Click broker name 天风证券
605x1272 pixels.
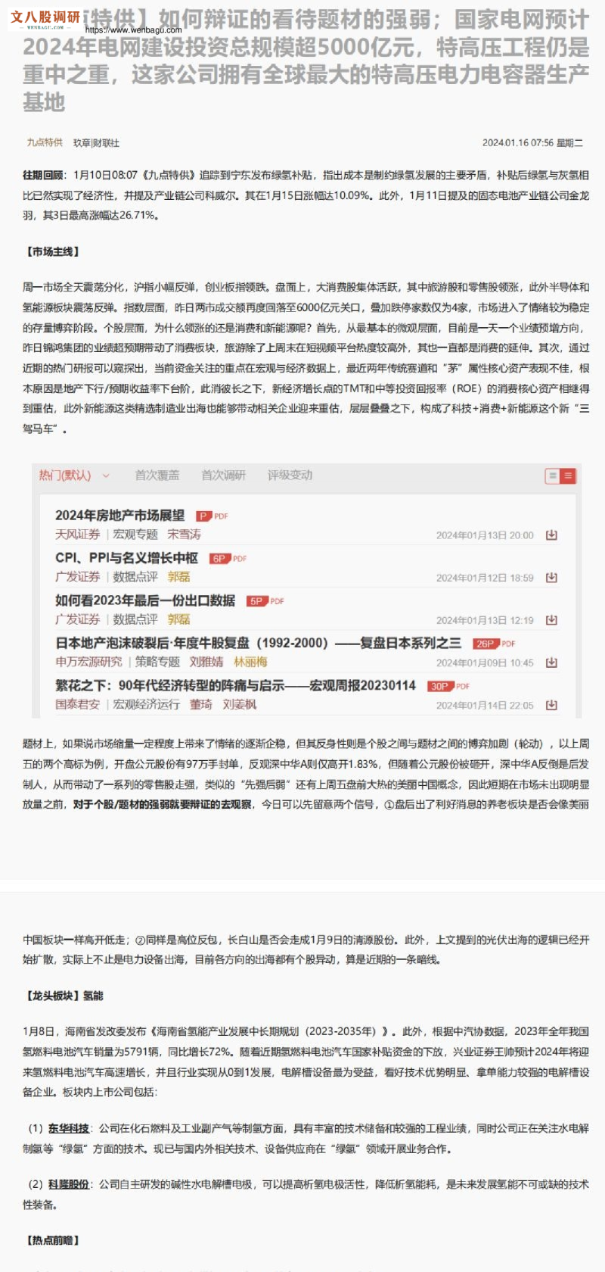pyautogui.click(x=77, y=535)
